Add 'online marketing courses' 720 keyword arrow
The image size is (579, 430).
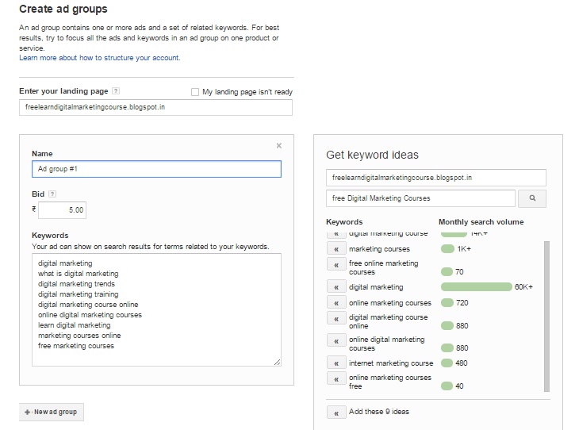pyautogui.click(x=336, y=303)
